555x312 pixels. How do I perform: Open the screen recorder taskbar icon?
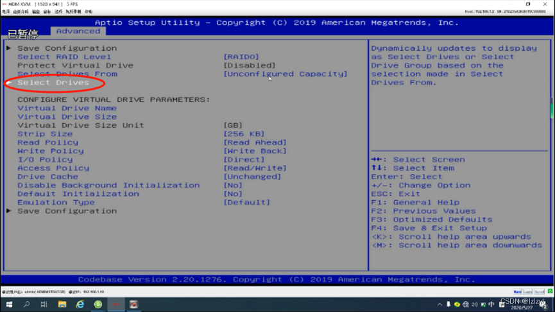[x=134, y=304]
